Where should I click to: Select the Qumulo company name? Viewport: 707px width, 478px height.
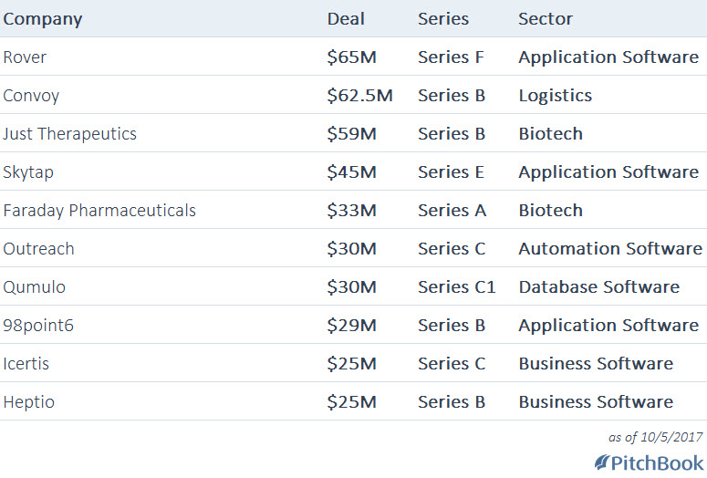35,287
